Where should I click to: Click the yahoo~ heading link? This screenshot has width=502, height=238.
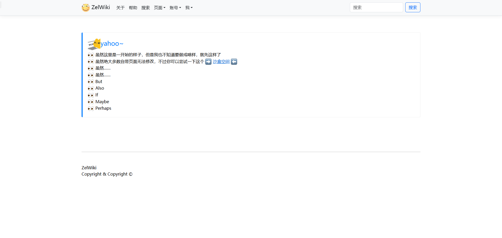pos(112,44)
